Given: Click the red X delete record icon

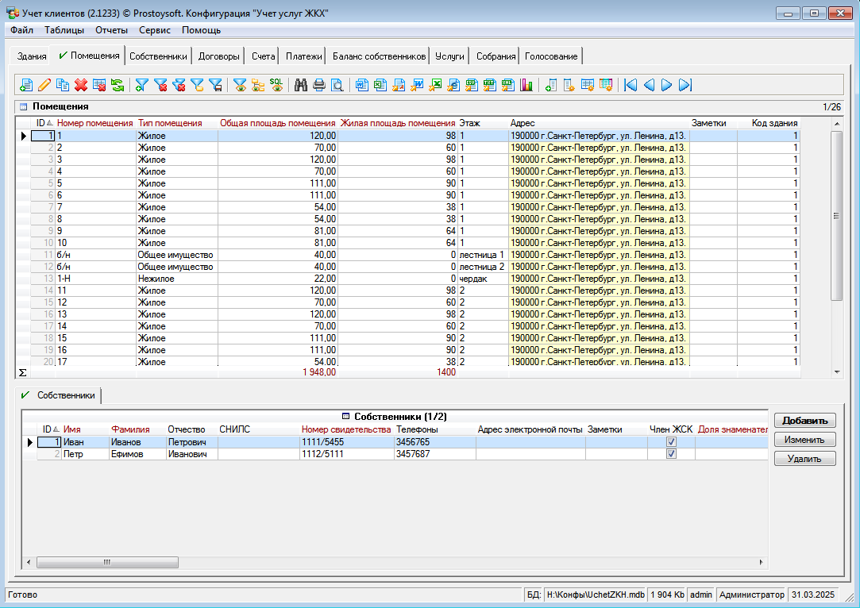Looking at the screenshot, I should point(80,86).
